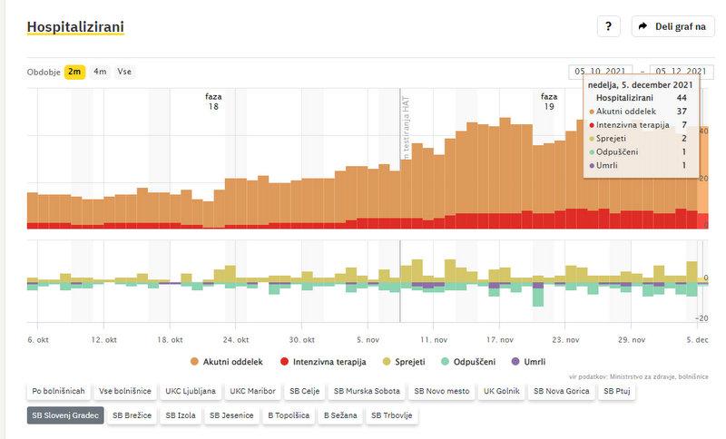
Task: Open the end date field 05.12.2021
Action: tap(681, 72)
